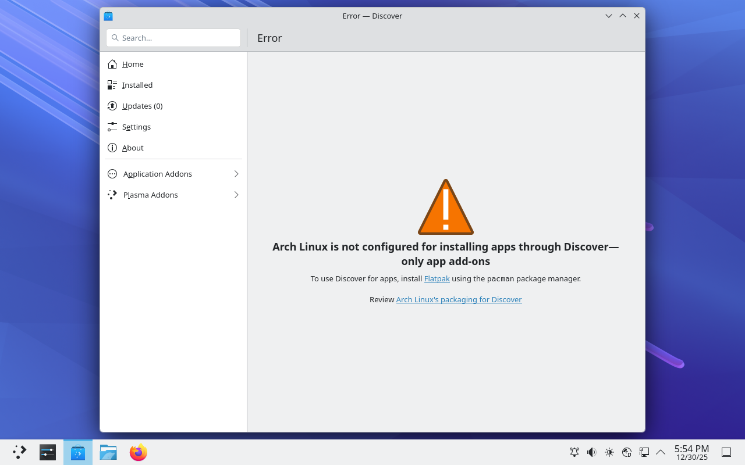Viewport: 745px width, 465px height.
Task: Open System Settings from taskbar
Action: (x=48, y=452)
